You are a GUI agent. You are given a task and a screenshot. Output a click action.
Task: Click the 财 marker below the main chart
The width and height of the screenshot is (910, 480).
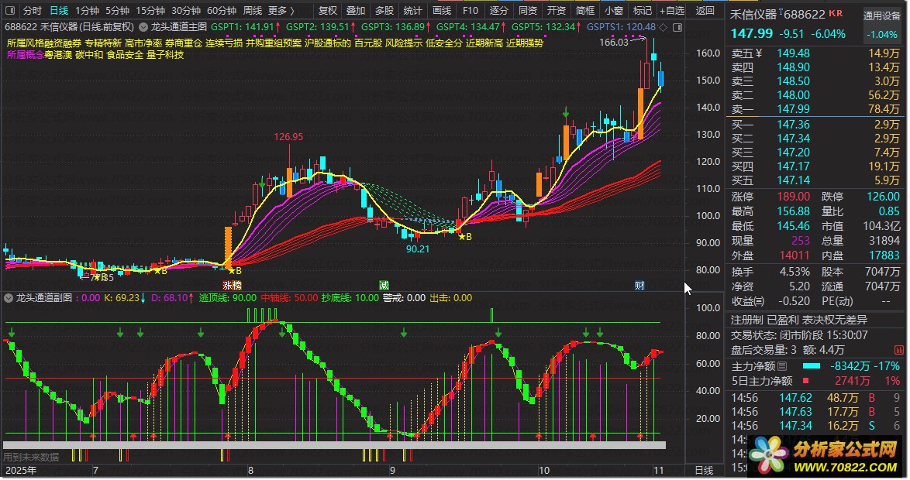coord(639,285)
